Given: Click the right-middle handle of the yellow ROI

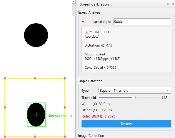Looking at the screenshot, I should [x=65, y=108].
